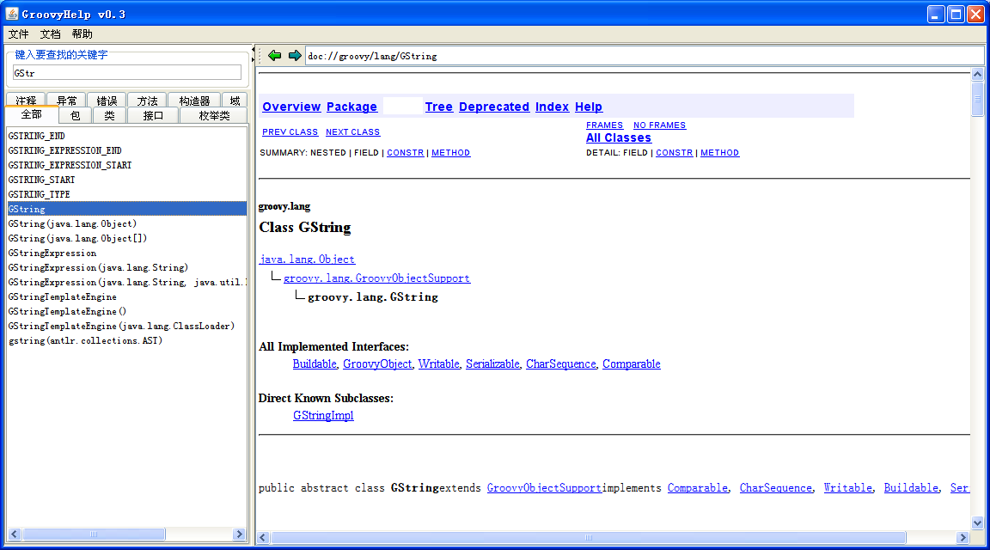Click the doc pane's scroll right arrow

coord(962,537)
